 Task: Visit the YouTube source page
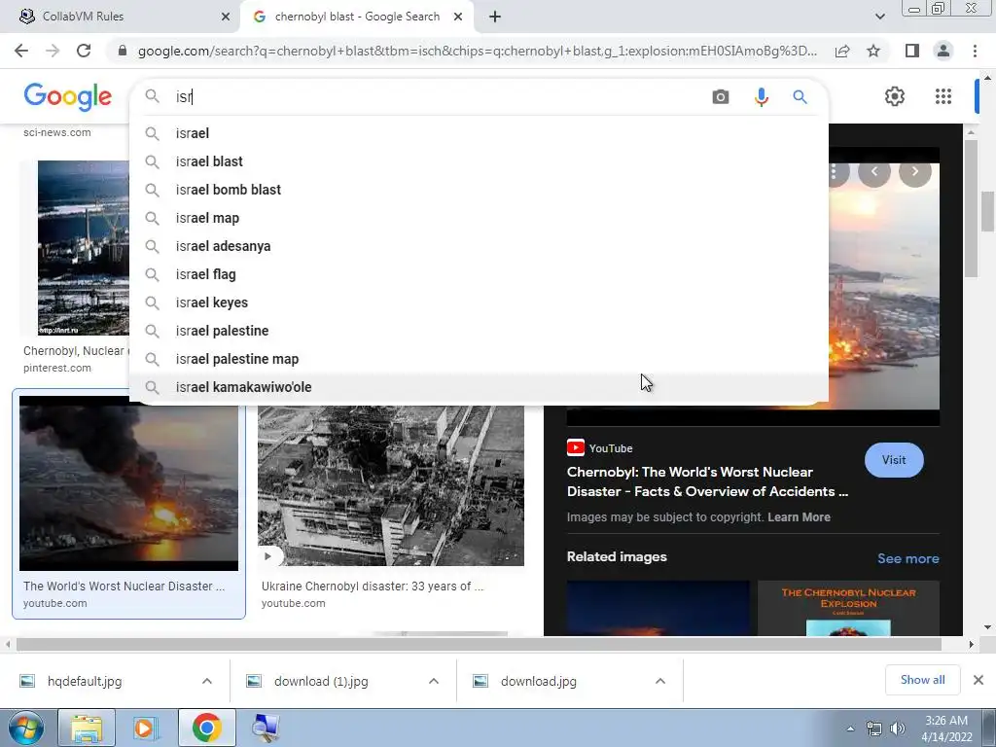894,460
